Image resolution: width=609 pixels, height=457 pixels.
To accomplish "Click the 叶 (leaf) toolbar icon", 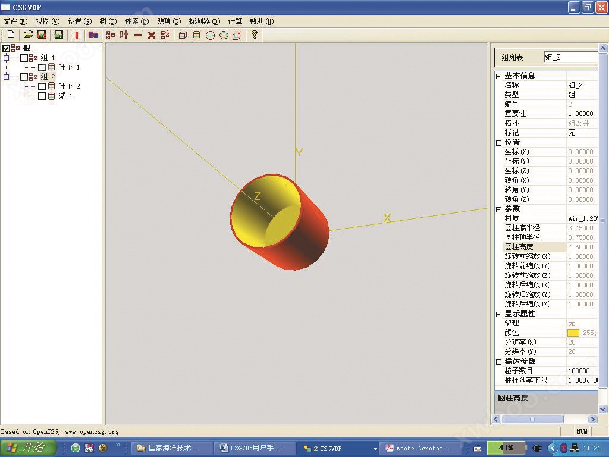I will pos(124,35).
